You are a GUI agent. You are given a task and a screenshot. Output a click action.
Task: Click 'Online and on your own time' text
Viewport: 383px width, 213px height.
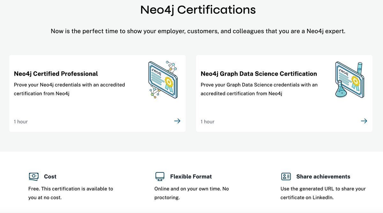pos(191,193)
